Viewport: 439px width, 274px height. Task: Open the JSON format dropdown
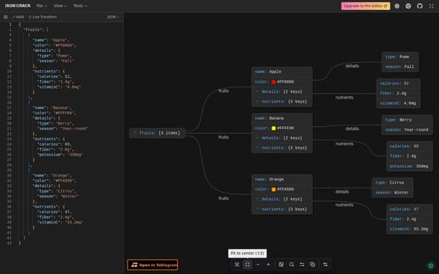click(112, 17)
